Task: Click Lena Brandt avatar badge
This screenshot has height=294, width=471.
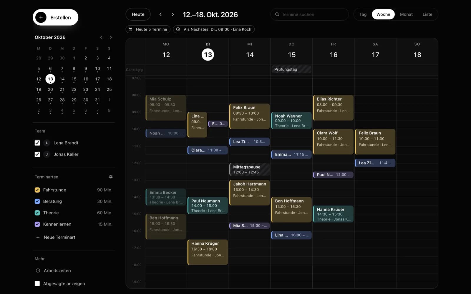Action: (47, 143)
